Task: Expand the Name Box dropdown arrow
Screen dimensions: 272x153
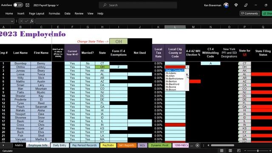Action: [x=12, y=21]
